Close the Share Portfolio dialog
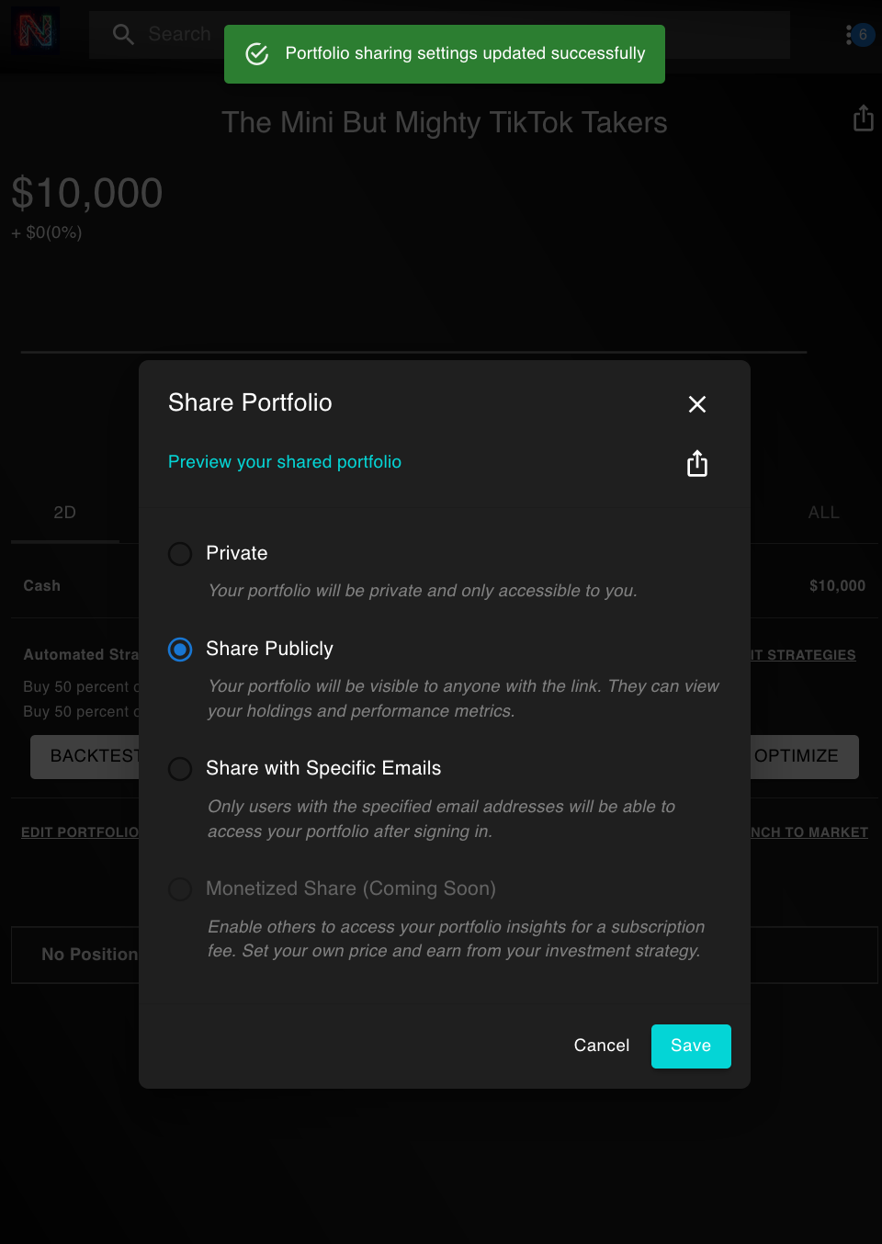882x1244 pixels. pyautogui.click(x=697, y=404)
